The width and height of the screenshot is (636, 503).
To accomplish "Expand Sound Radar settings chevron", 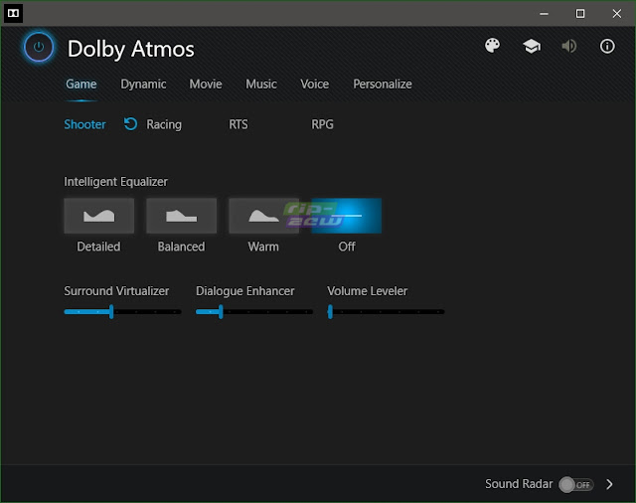I will coord(609,484).
